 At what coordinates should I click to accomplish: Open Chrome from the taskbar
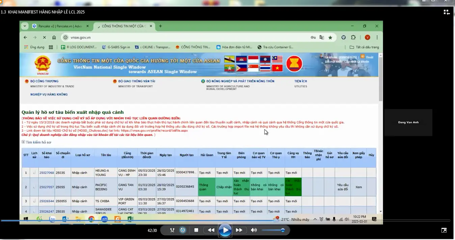[91, 219]
